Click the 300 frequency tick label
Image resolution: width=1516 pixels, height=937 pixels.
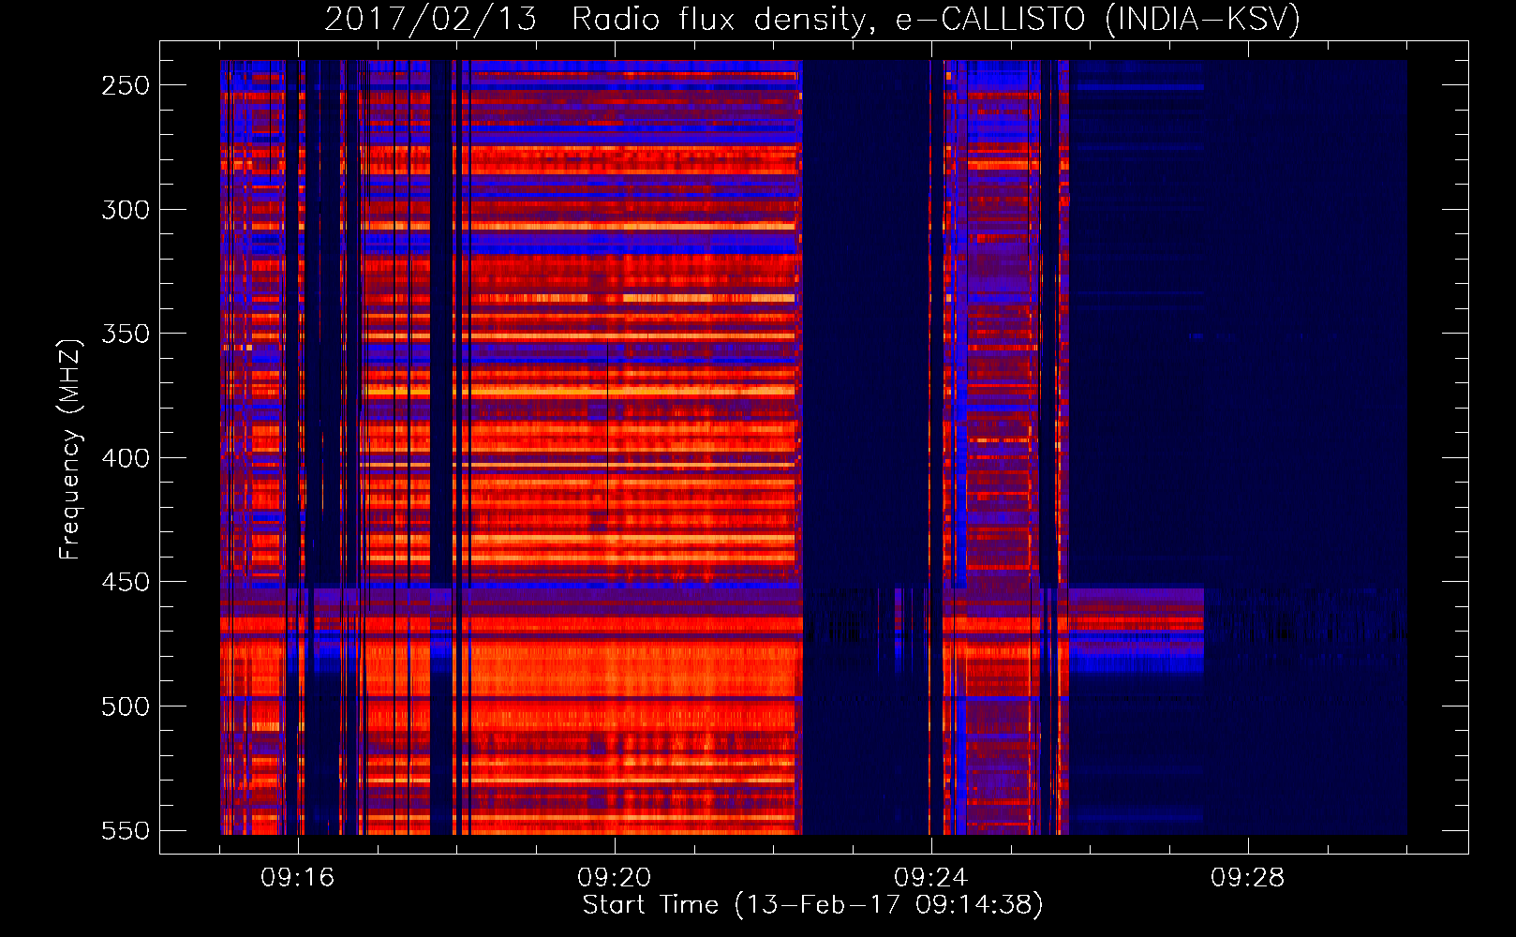coord(126,210)
